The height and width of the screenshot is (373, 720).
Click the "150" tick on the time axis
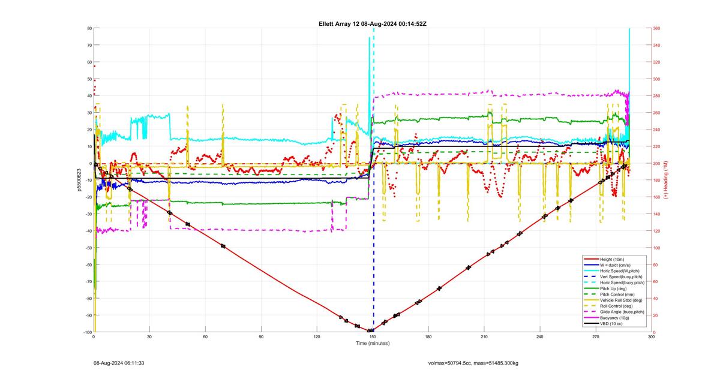(x=373, y=337)
